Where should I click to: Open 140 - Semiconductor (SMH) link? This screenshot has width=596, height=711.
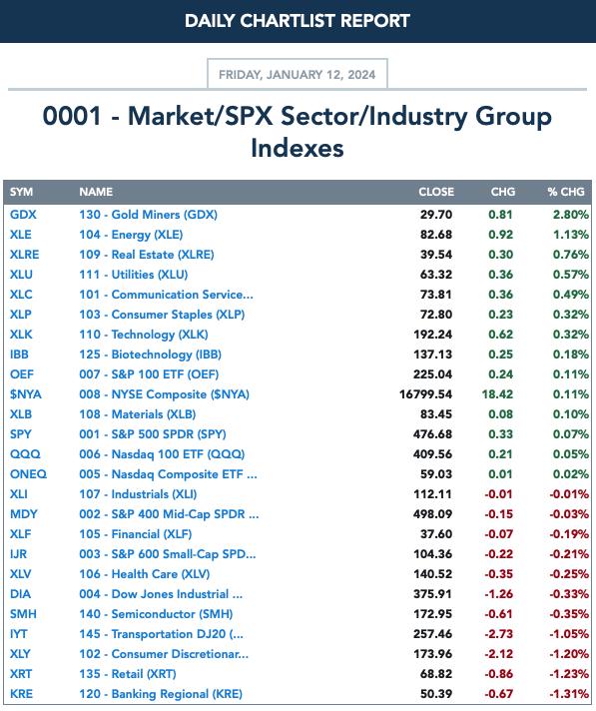click(x=156, y=613)
